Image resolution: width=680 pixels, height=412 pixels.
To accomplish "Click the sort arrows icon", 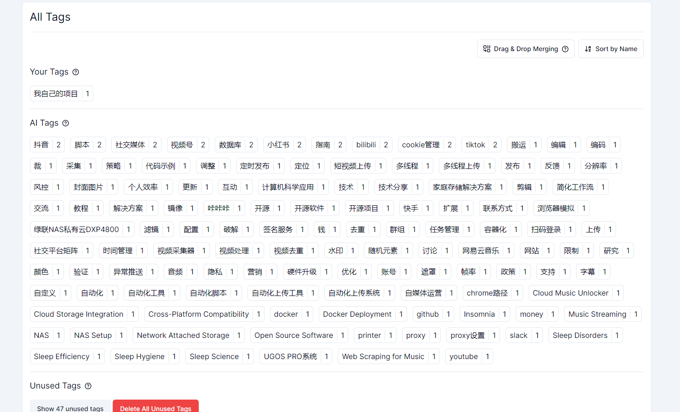I will [x=588, y=49].
